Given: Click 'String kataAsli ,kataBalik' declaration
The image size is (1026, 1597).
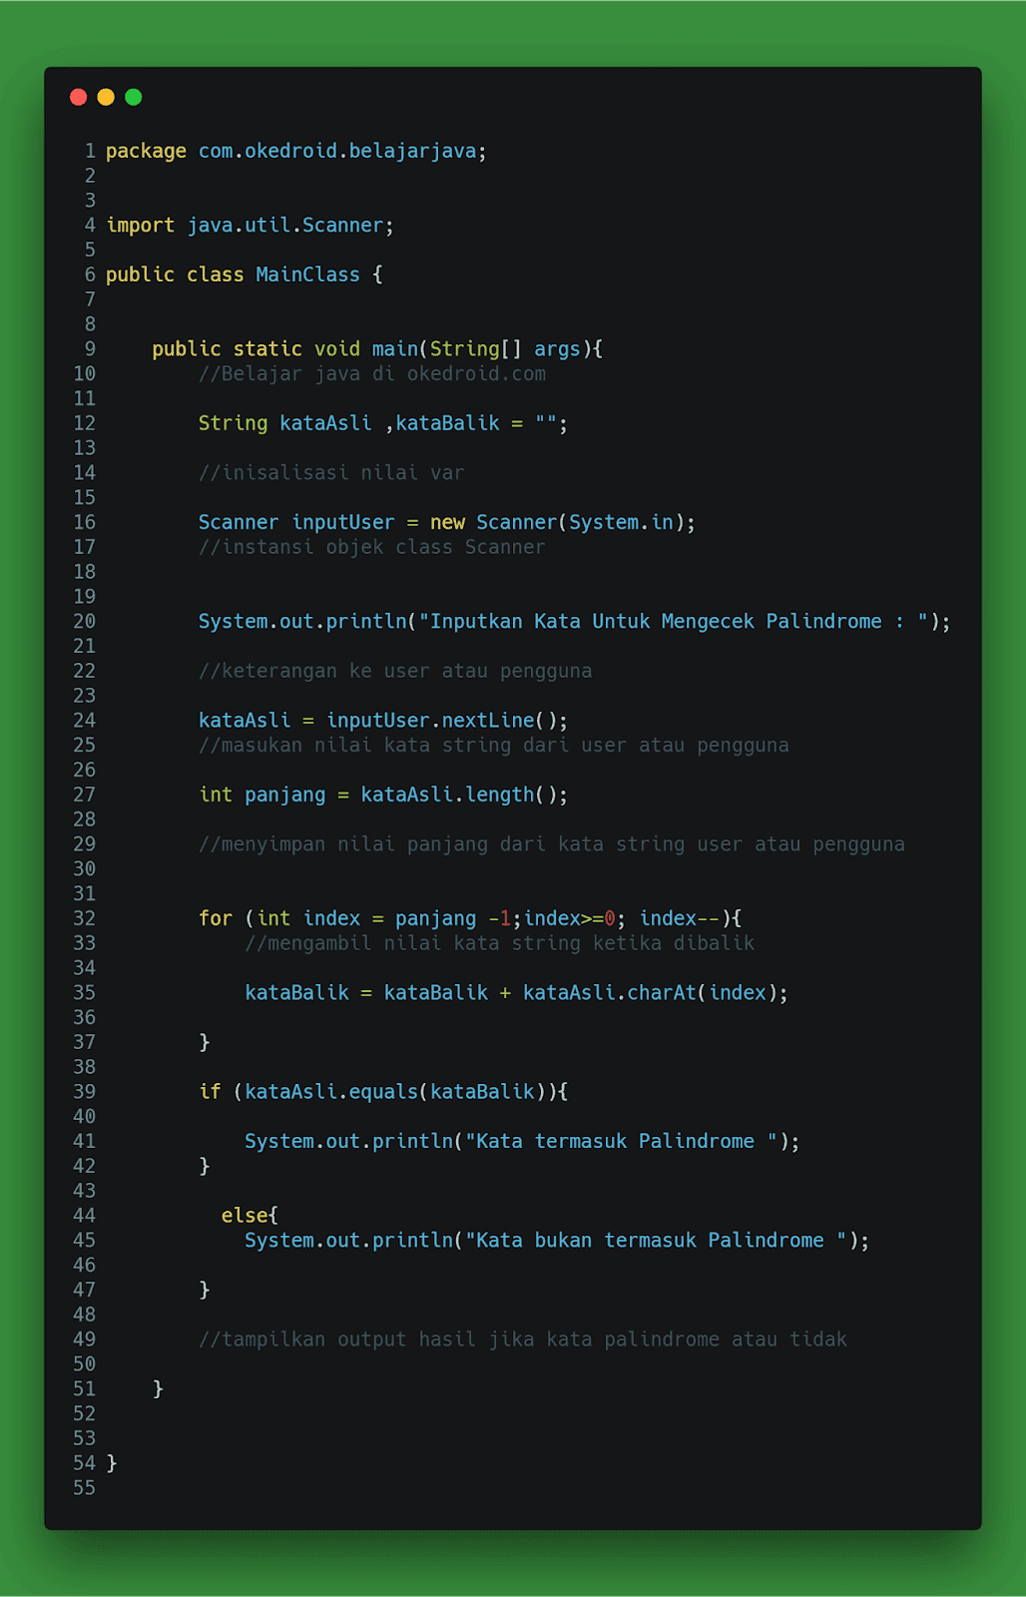Looking at the screenshot, I should point(349,423).
